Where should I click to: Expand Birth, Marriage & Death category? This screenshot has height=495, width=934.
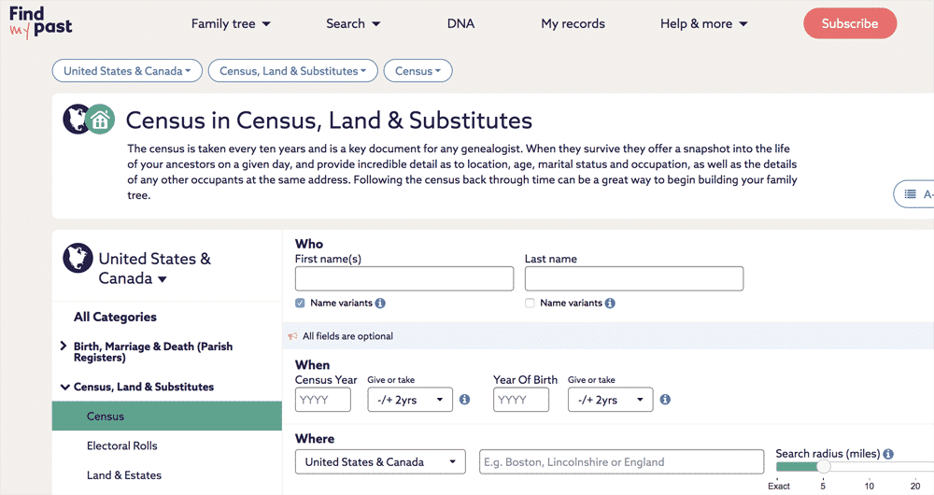64,346
